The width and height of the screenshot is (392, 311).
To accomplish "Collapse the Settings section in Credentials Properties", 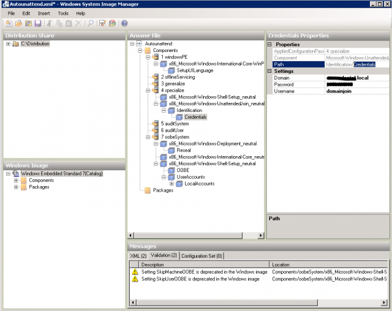I will pyautogui.click(x=270, y=71).
